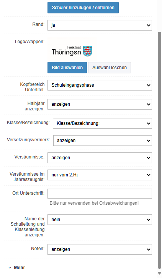Click the arrow icon of Rand select
Image resolution: width=162 pixels, height=278 pixels.
click(x=149, y=25)
